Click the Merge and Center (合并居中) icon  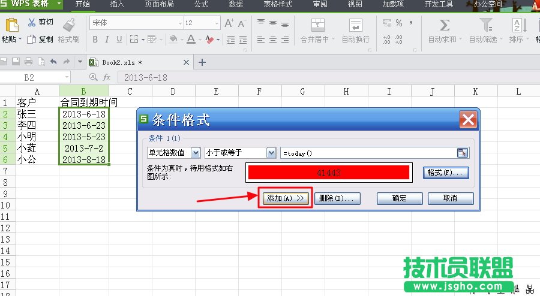click(318, 25)
